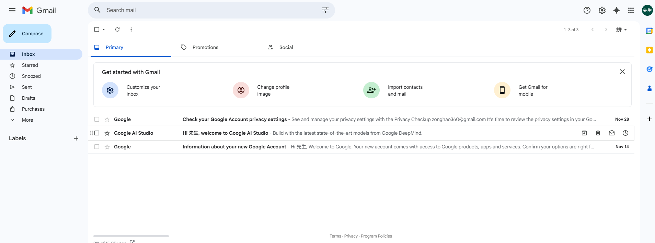
Task: Star the new Google Account email
Action: (x=107, y=147)
